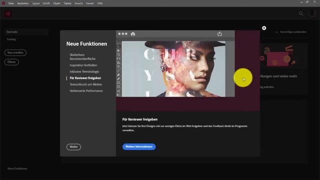
Task: Select Training in the sidebar
Action: pos(11,39)
